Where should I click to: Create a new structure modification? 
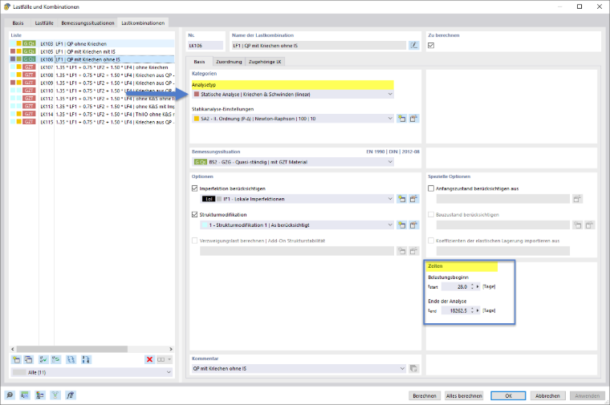pos(401,225)
